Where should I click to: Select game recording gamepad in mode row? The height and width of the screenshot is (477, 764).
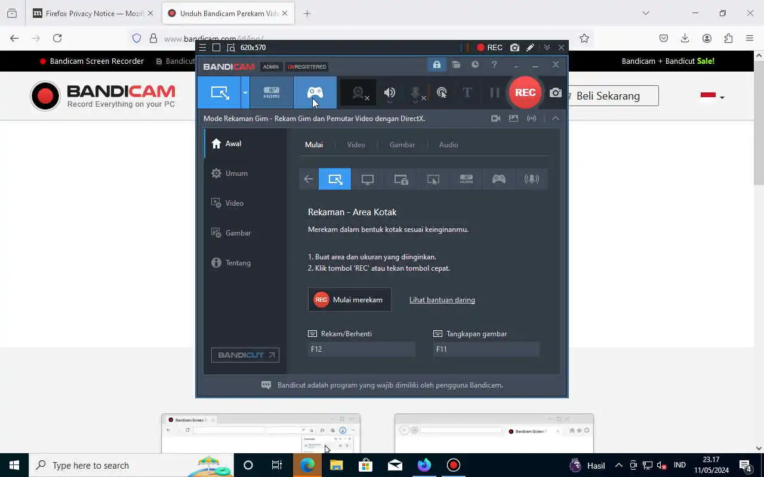(499, 179)
